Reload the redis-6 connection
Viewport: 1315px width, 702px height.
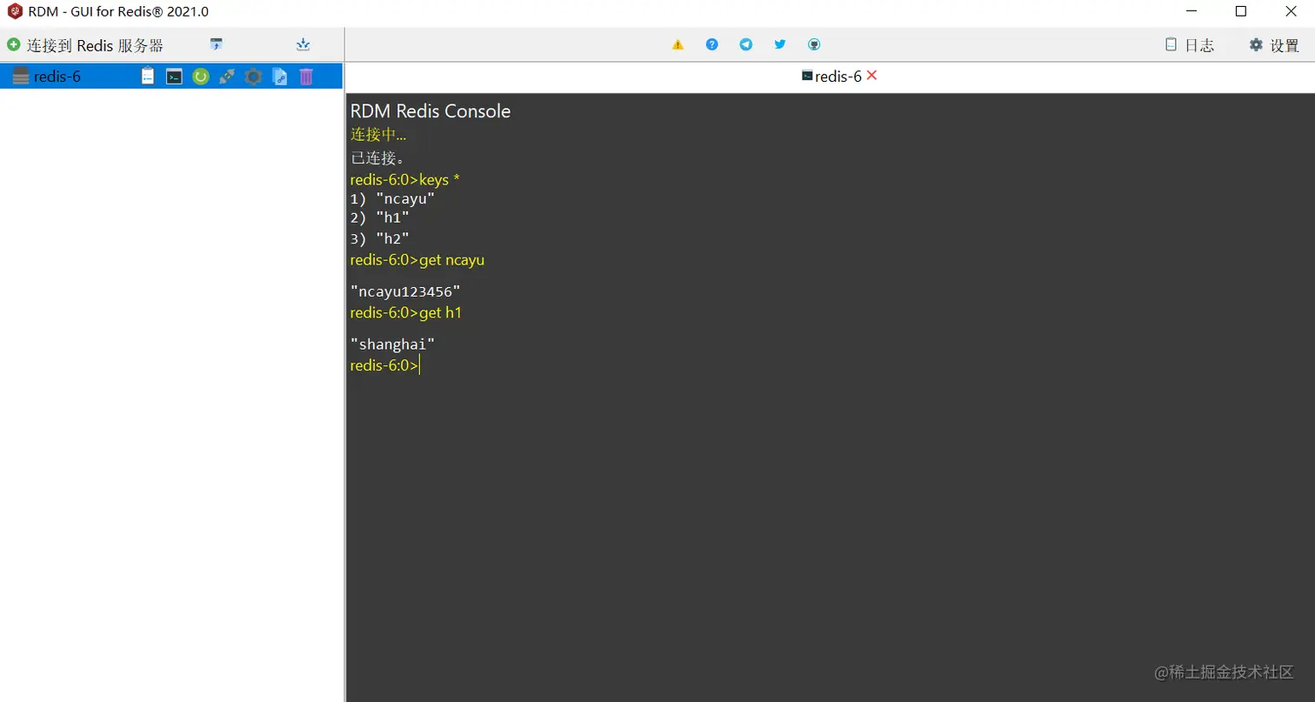point(201,77)
